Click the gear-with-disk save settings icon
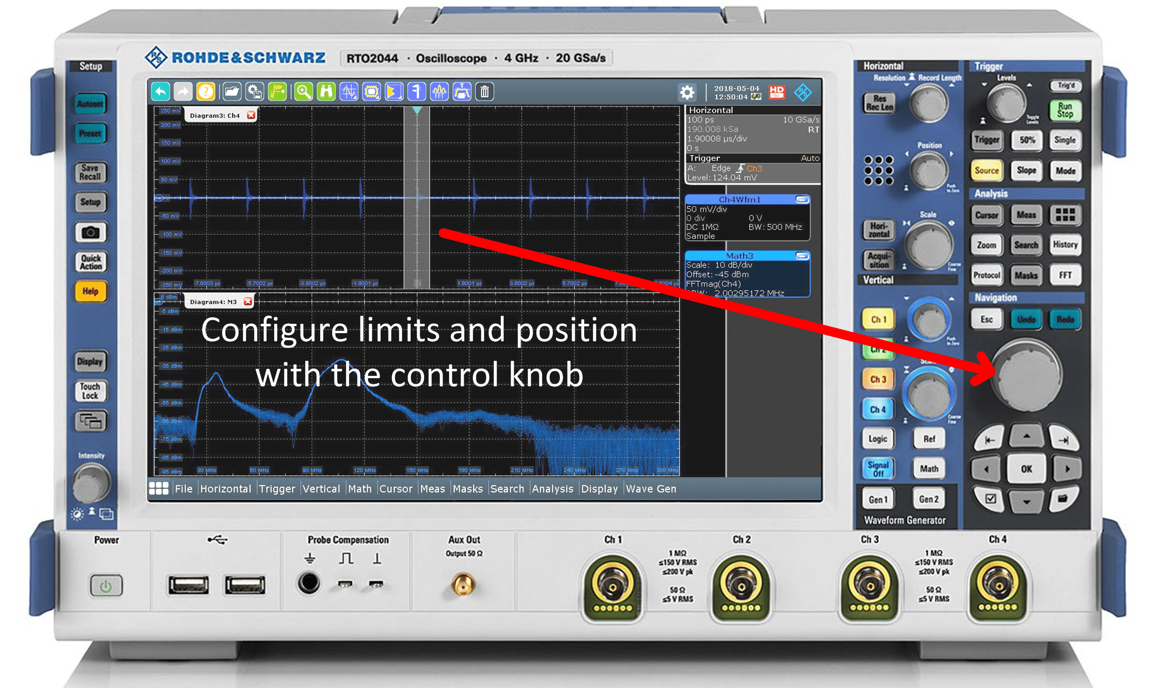This screenshot has height=688, width=1152. click(x=255, y=92)
